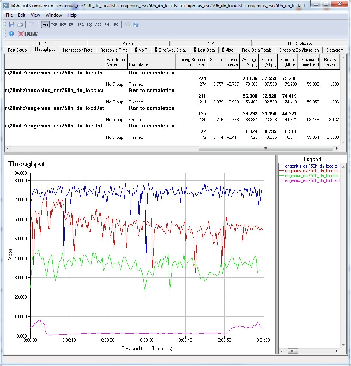Viewport: 351px width, 366px height.
Task: Click the table's horizontal scrollbar thumb
Action: click(x=265, y=148)
